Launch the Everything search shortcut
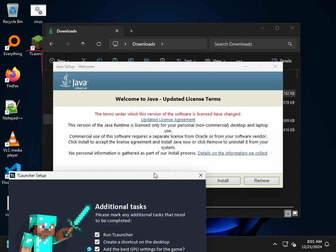The image size is (336, 252). coord(13,46)
